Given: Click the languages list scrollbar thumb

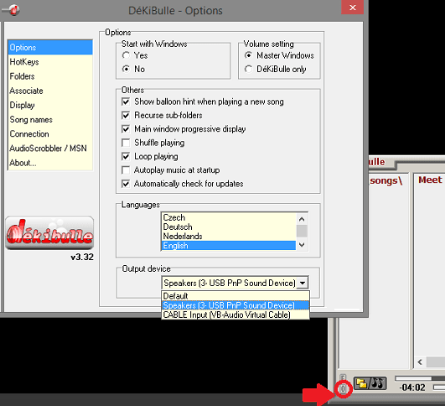Looking at the screenshot, I should 302,231.
